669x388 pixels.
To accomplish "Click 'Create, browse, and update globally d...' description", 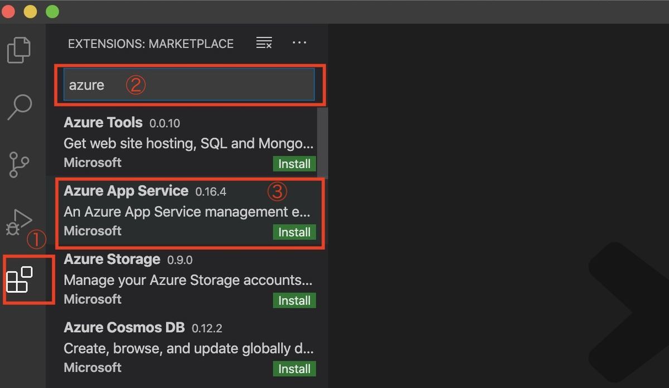I will 189,348.
